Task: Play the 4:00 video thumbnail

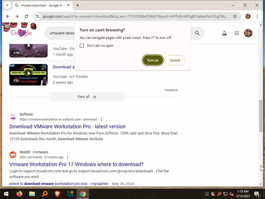Action: 28,51
